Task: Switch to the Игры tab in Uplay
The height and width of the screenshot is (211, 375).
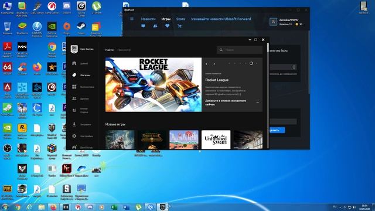Action: [x=166, y=19]
